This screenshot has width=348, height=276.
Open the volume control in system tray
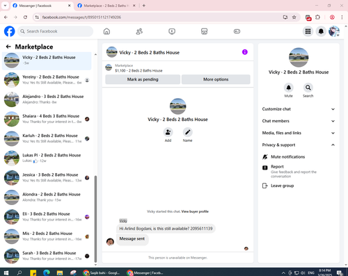303,273
